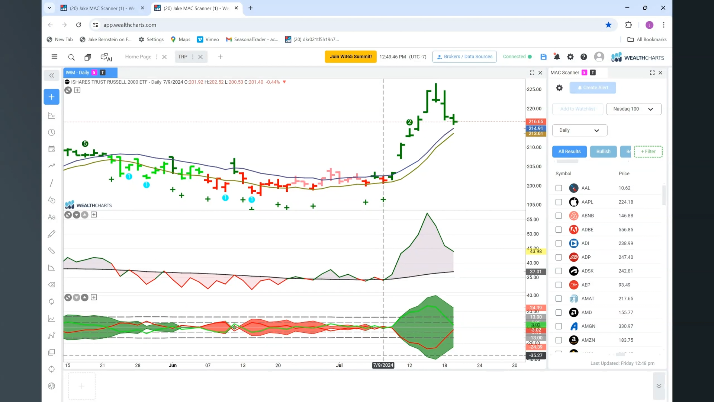Switch to the TRP workspace tab
The width and height of the screenshot is (714, 402).
pos(183,57)
